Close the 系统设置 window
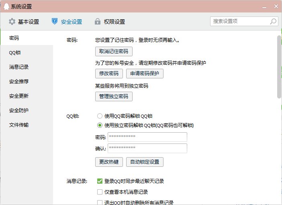Image resolution: width=282 pixels, height=205 pixels. tap(276, 6)
